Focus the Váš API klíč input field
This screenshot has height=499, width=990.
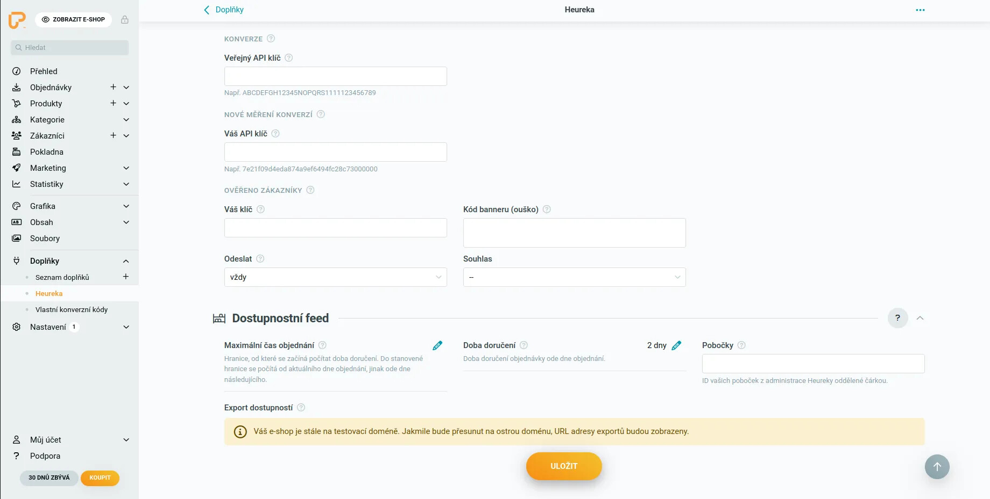coord(335,152)
